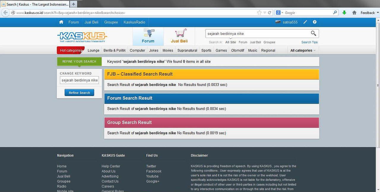
Task: Open footer Advertising link
Action: [x=110, y=177]
